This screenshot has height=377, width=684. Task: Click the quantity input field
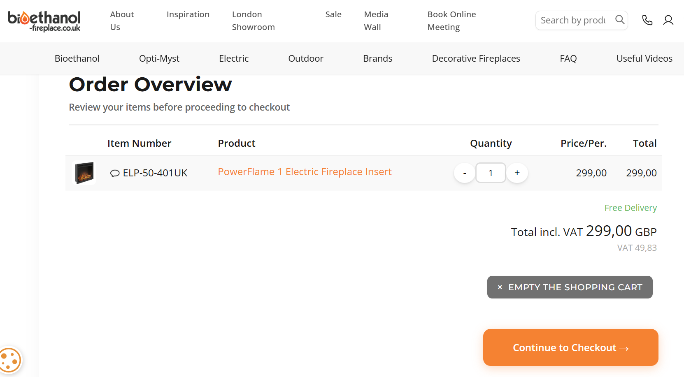click(x=491, y=173)
